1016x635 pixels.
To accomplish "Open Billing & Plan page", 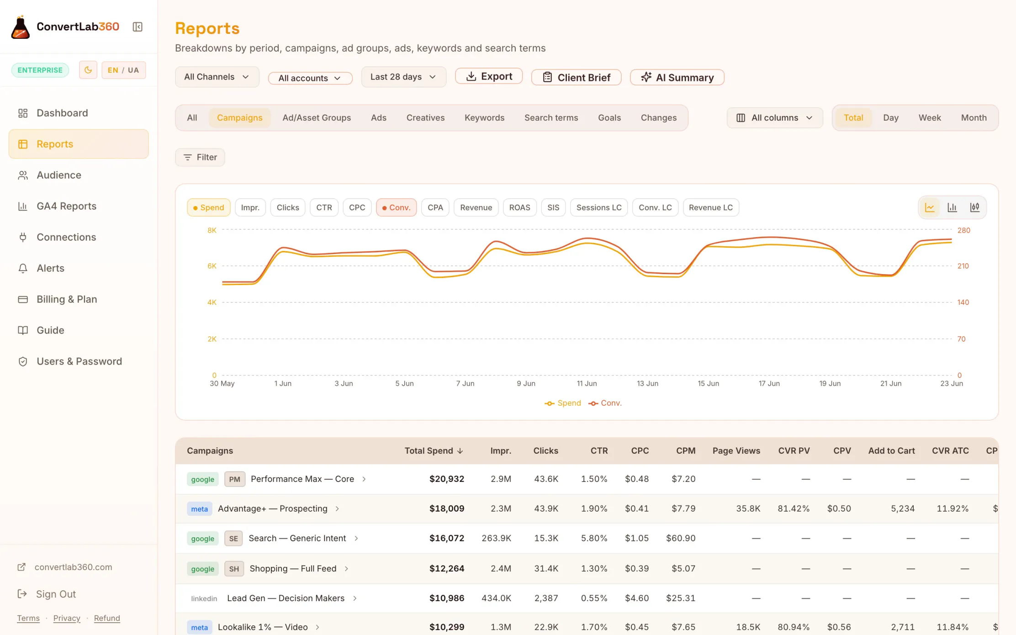I will [x=79, y=299].
